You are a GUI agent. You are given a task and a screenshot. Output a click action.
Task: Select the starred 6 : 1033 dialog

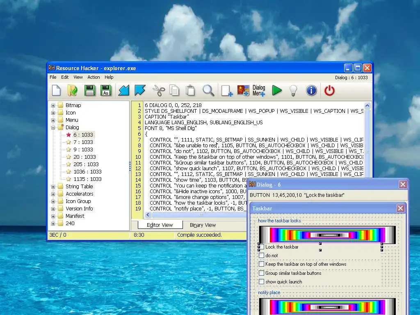83,135
